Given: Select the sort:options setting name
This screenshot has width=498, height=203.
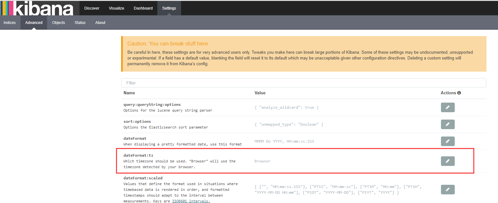Looking at the screenshot, I should pyautogui.click(x=137, y=121).
